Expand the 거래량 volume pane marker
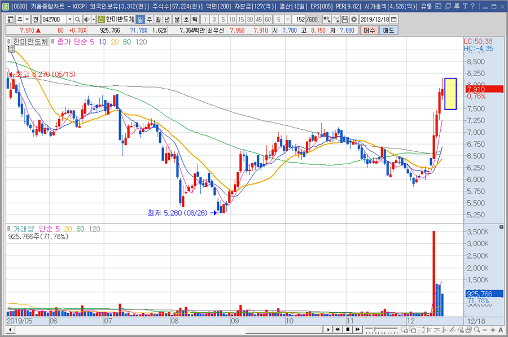The image size is (508, 337). tap(9, 229)
